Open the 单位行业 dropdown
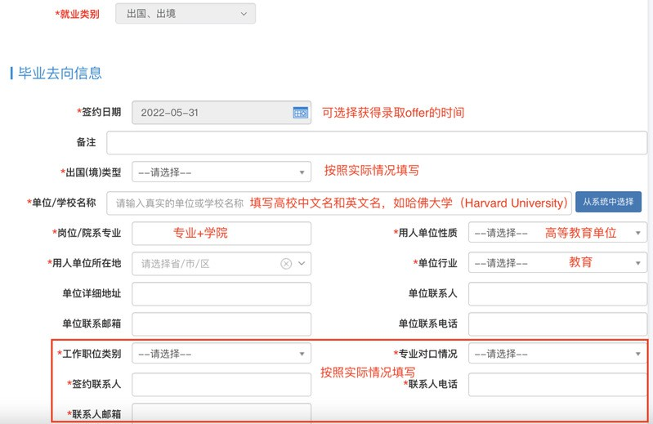Screen dimensions: 653x424 pos(557,263)
